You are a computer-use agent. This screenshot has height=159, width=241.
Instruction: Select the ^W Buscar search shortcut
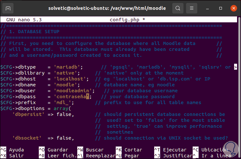(x=90, y=149)
